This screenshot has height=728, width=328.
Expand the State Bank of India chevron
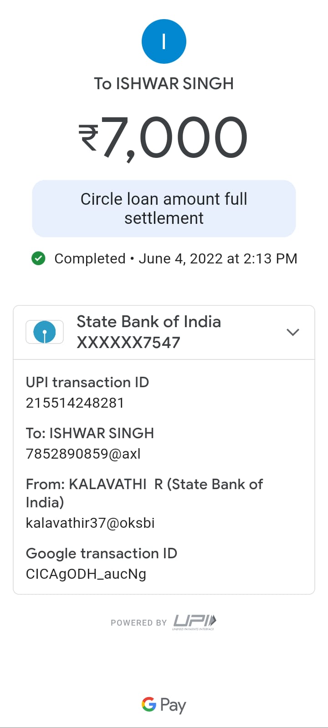(292, 332)
